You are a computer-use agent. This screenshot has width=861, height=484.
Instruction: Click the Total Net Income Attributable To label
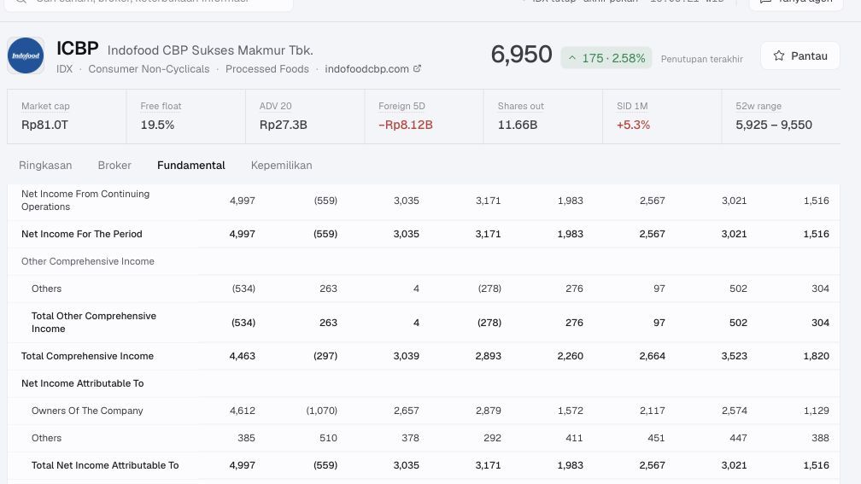coord(105,465)
